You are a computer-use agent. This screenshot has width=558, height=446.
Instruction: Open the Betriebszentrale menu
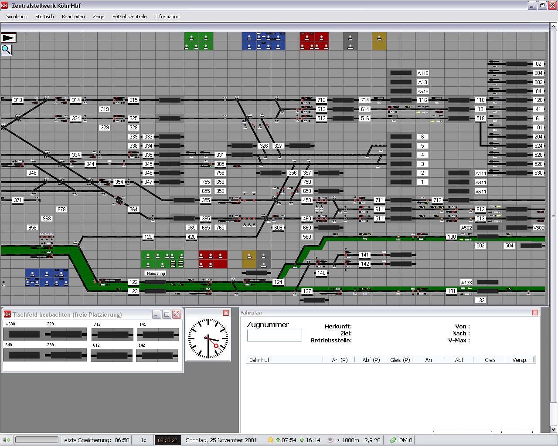(x=129, y=17)
